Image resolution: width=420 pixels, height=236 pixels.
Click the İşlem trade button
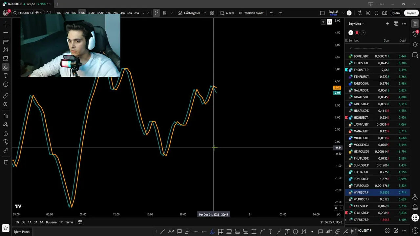tap(396, 13)
